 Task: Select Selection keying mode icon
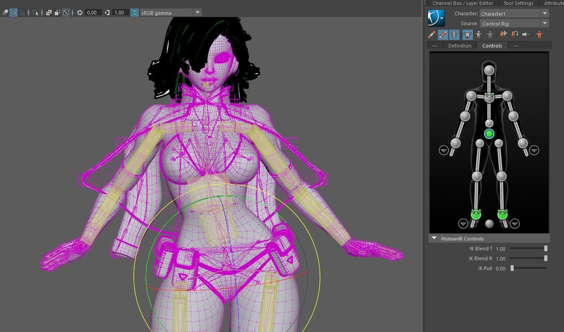click(490, 34)
